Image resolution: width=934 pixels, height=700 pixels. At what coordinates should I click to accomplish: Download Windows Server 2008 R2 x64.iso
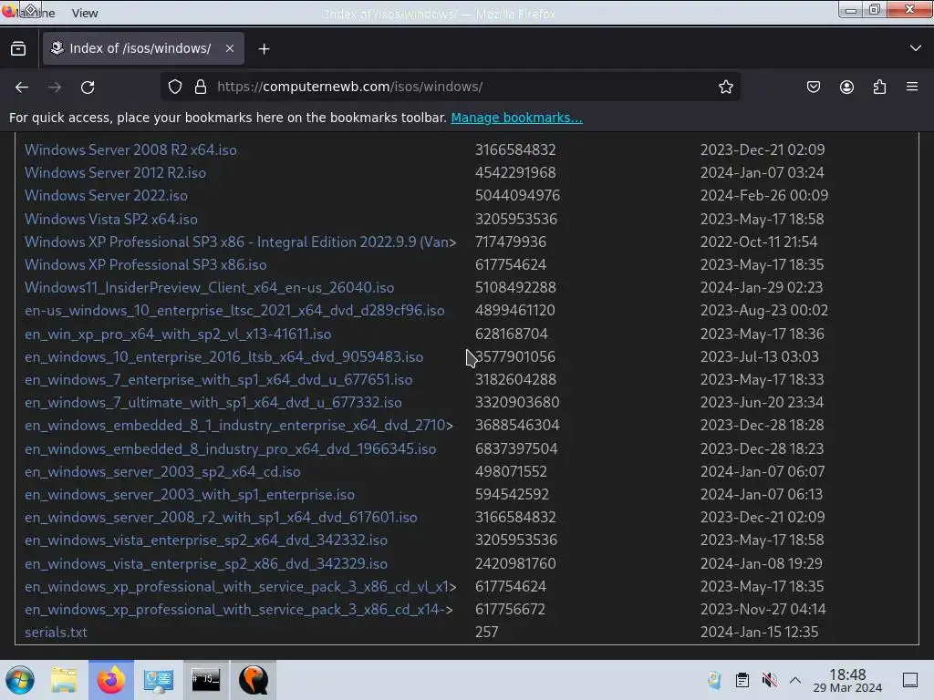[130, 150]
